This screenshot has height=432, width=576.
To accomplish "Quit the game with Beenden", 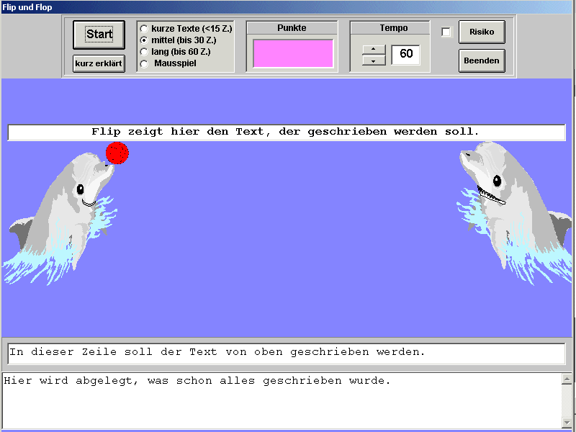I will pos(482,61).
